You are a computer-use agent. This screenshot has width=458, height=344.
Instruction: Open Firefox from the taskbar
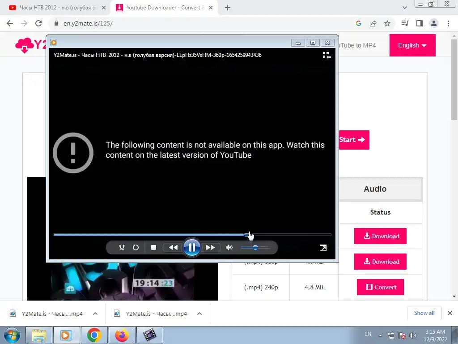tap(122, 335)
